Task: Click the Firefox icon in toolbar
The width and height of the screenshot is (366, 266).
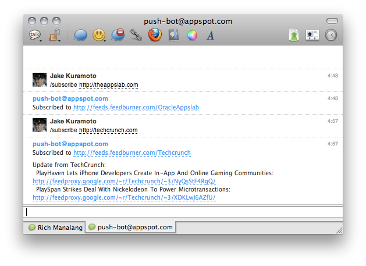Action: pyautogui.click(x=155, y=35)
